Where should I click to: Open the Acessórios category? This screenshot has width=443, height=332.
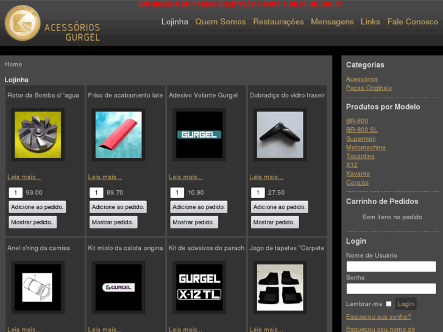click(x=362, y=79)
